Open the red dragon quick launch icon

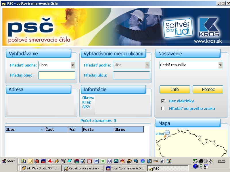[x=37, y=161]
